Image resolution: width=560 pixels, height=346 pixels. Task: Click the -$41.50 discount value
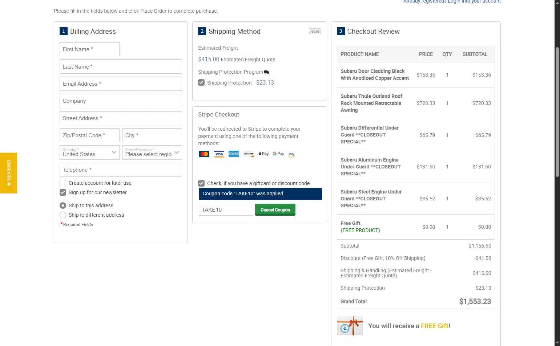[483, 258]
